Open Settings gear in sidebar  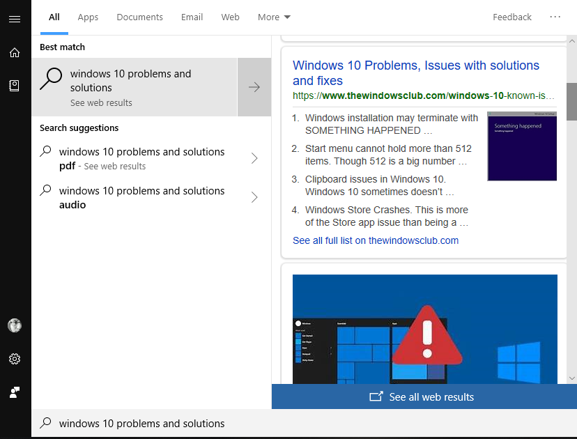pyautogui.click(x=15, y=359)
